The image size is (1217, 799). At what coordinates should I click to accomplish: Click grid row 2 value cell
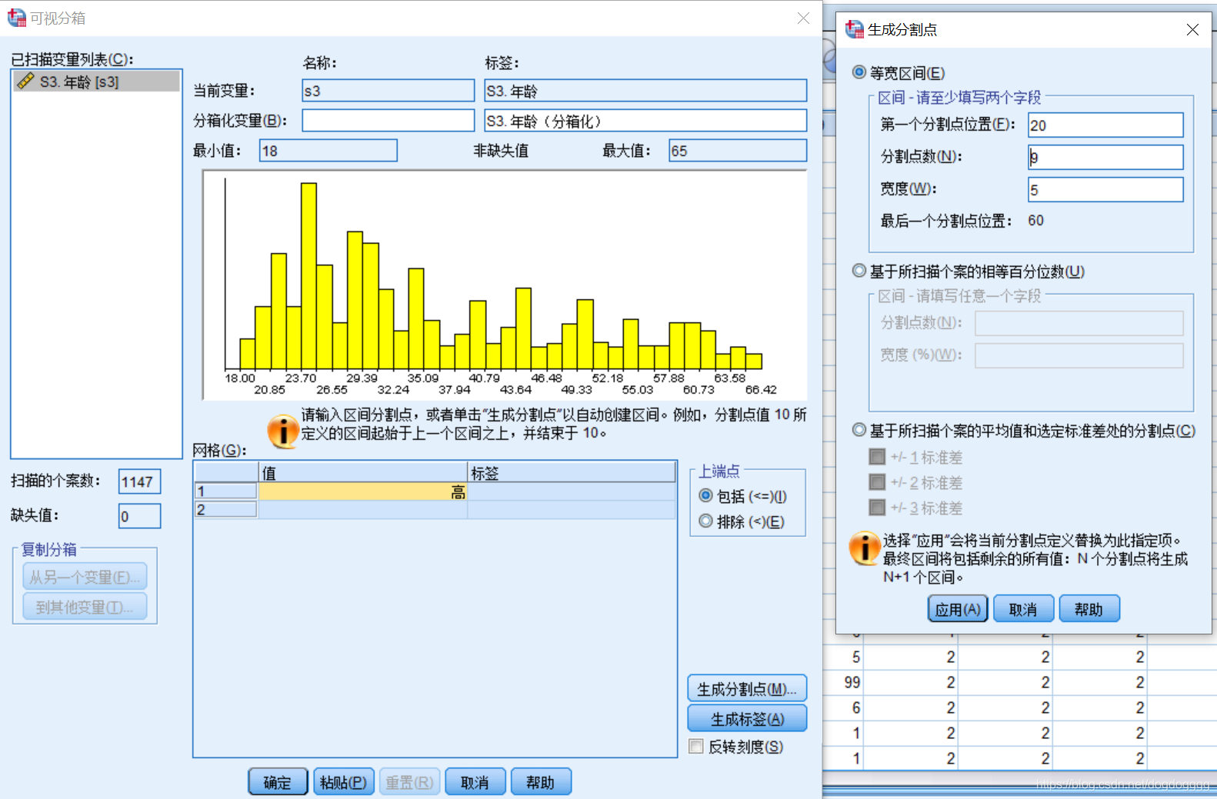(363, 510)
